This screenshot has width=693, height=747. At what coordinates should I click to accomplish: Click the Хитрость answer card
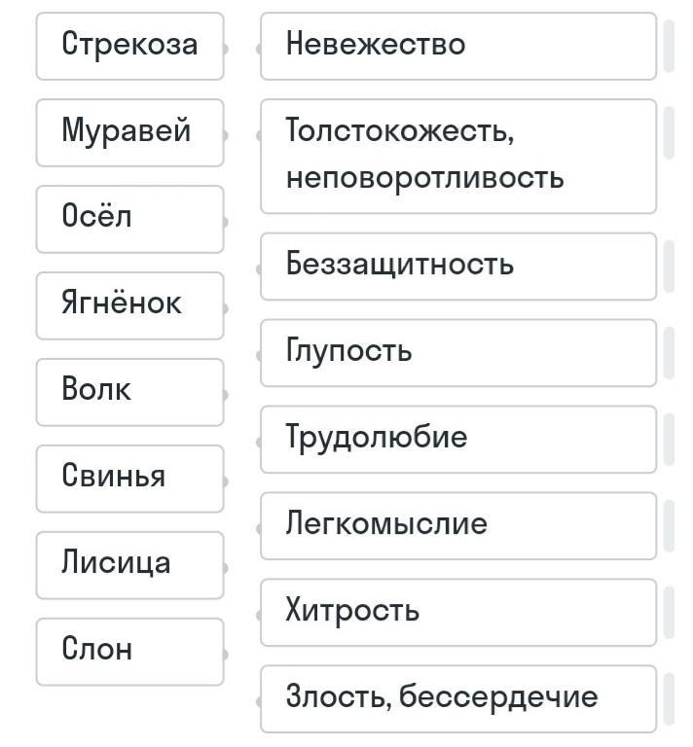click(x=457, y=612)
